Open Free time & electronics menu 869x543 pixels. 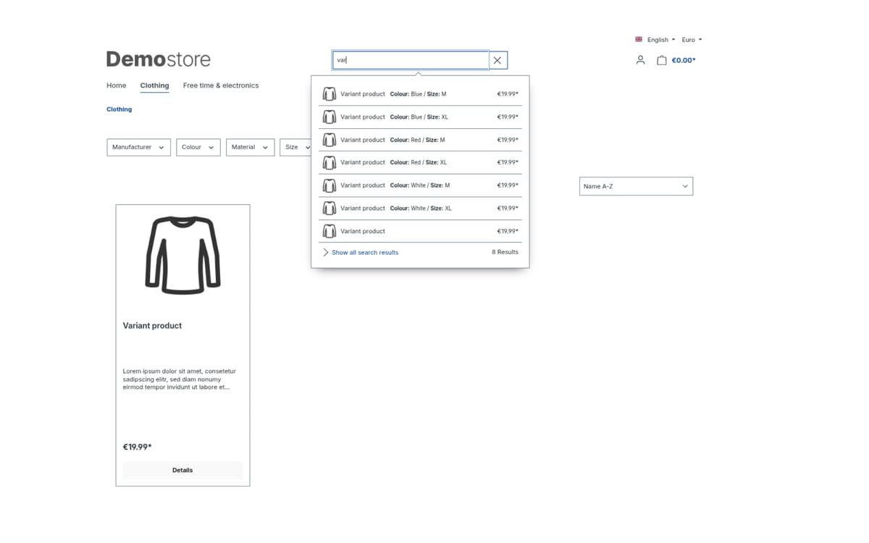click(220, 85)
